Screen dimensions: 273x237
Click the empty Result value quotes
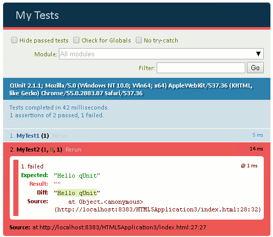[57, 184]
